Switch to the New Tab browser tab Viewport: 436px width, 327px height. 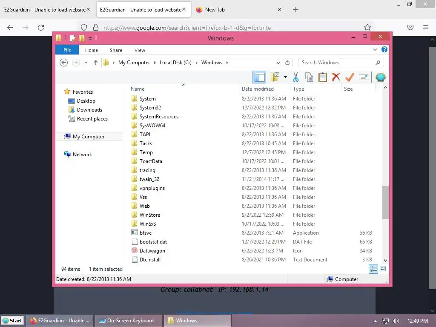[238, 10]
